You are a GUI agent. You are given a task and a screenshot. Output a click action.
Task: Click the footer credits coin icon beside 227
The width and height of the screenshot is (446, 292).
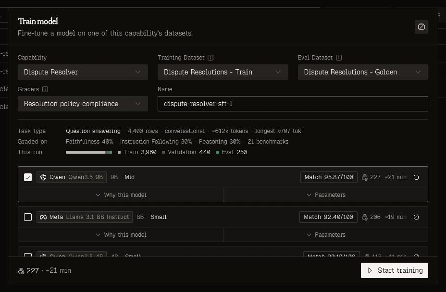(21, 271)
